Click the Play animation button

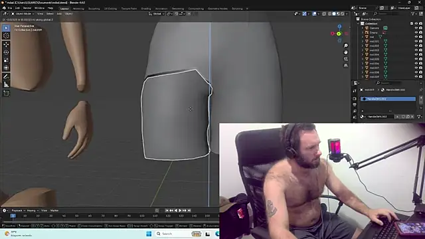click(x=180, y=210)
